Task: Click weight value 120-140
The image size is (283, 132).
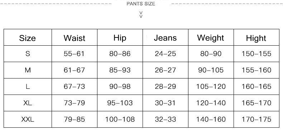Action: pos(211,103)
